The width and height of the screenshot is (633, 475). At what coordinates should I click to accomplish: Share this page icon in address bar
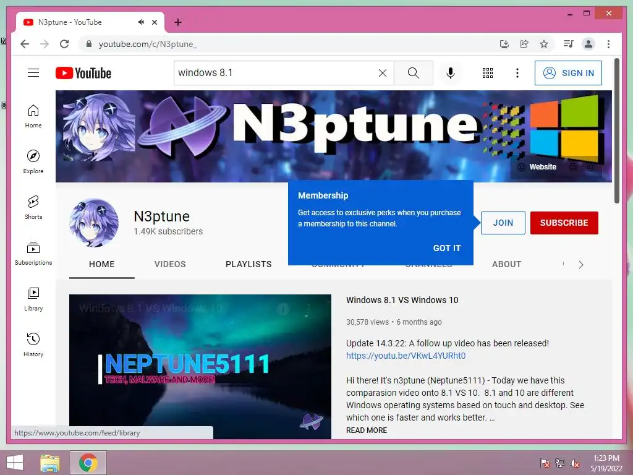point(524,44)
